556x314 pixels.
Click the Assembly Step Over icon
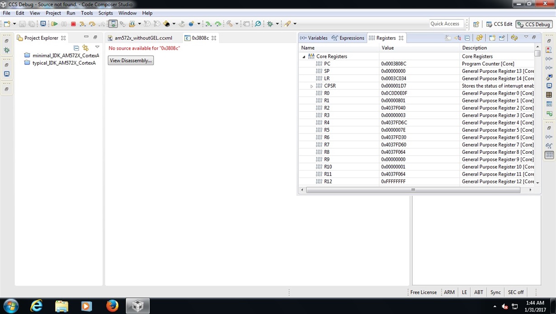click(x=218, y=24)
